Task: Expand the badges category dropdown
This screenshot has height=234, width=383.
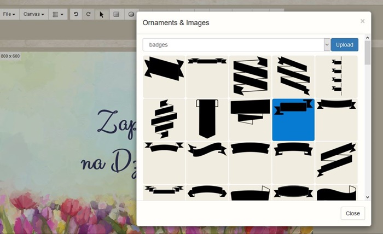Action: pyautogui.click(x=327, y=45)
